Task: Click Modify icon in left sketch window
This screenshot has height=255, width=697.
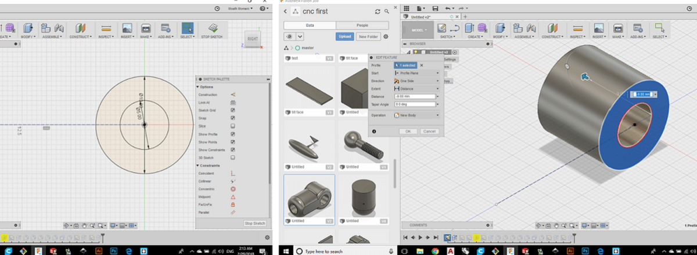Action: pyautogui.click(x=28, y=28)
